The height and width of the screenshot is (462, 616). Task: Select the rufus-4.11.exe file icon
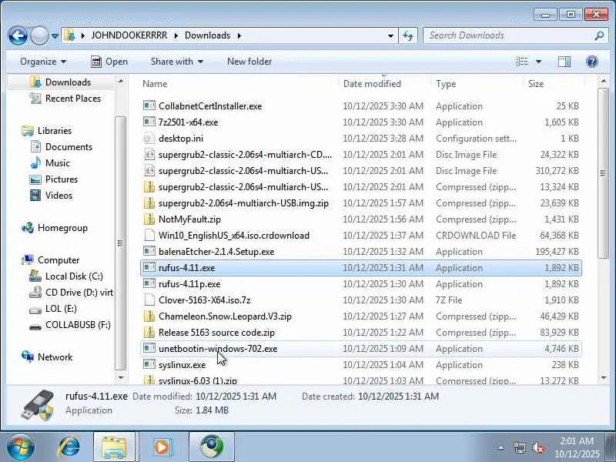pos(149,267)
